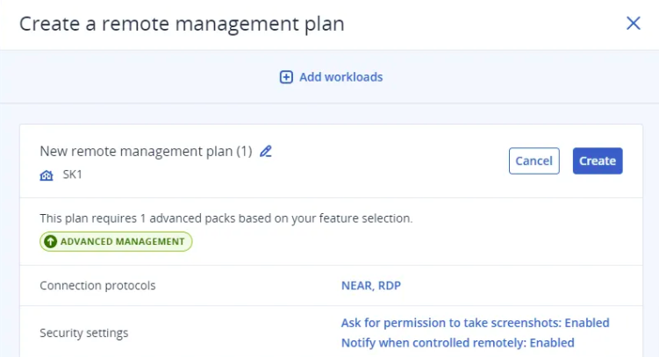The height and width of the screenshot is (357, 659).
Task: Click the Enabled status for screenshot permission
Action: [585, 323]
